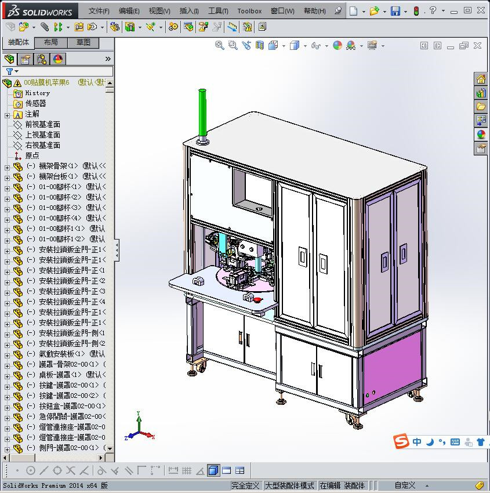Expand the 注解 tree node
The image size is (490, 493).
[x=7, y=115]
